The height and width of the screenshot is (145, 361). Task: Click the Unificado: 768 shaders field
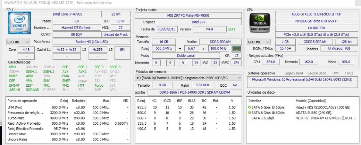click(339, 48)
